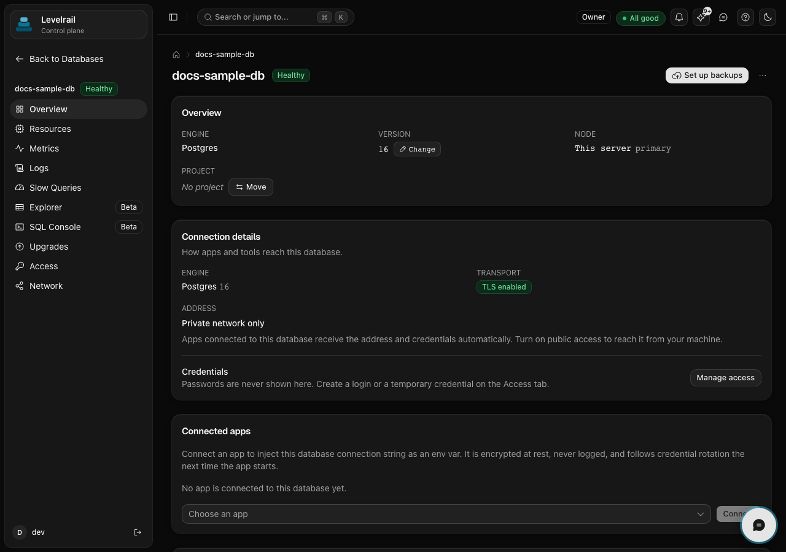Open Logs in the sidebar
The image size is (786, 552).
point(79,168)
